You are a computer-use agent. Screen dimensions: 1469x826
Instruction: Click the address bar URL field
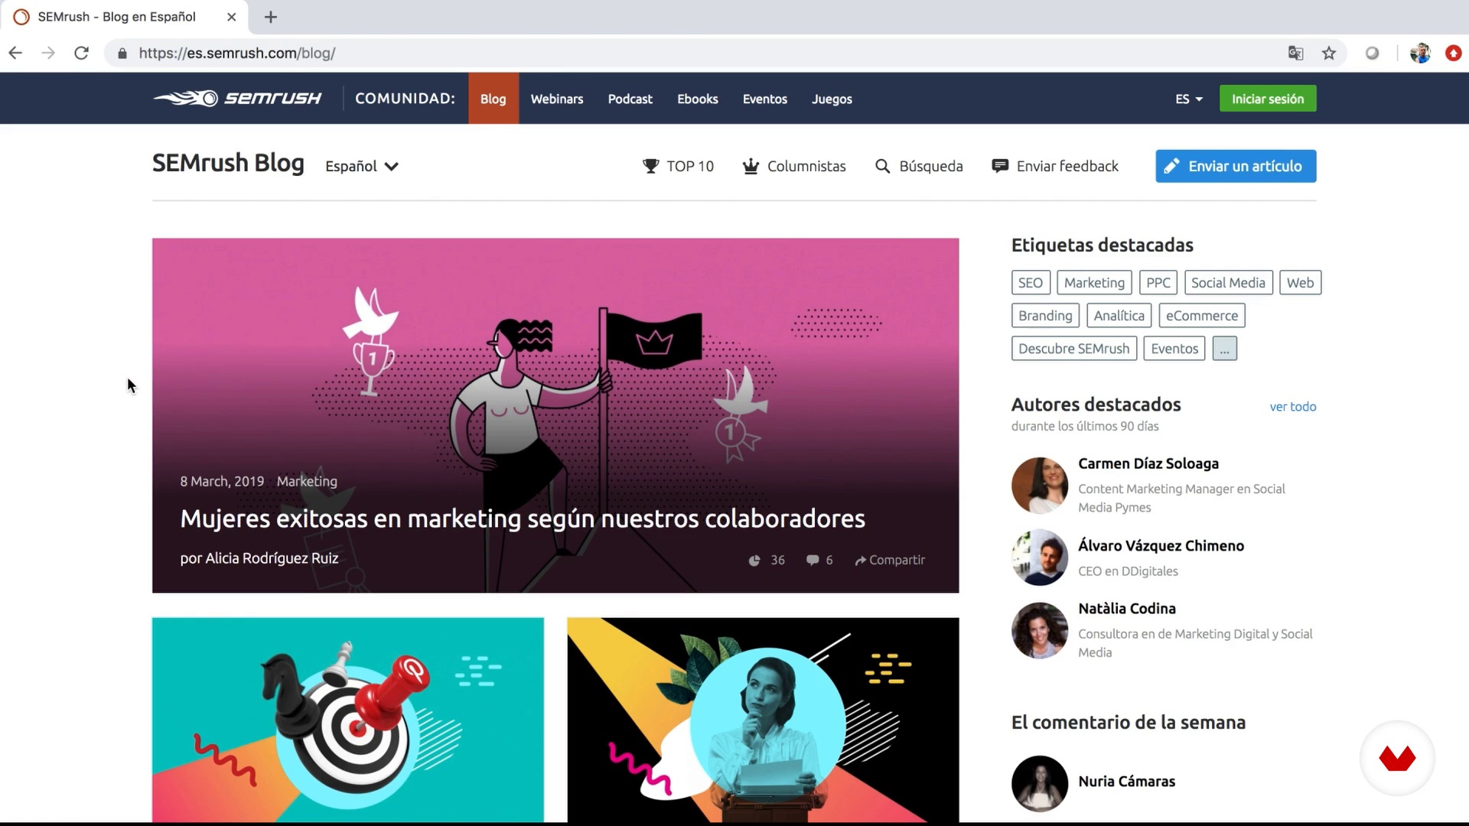[x=689, y=53]
